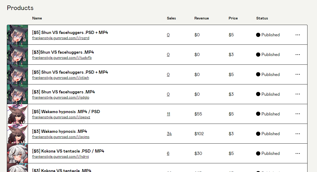
Task: Open the frankenstyle.gumroad.com/l/tudvfb link
Action: (62, 58)
